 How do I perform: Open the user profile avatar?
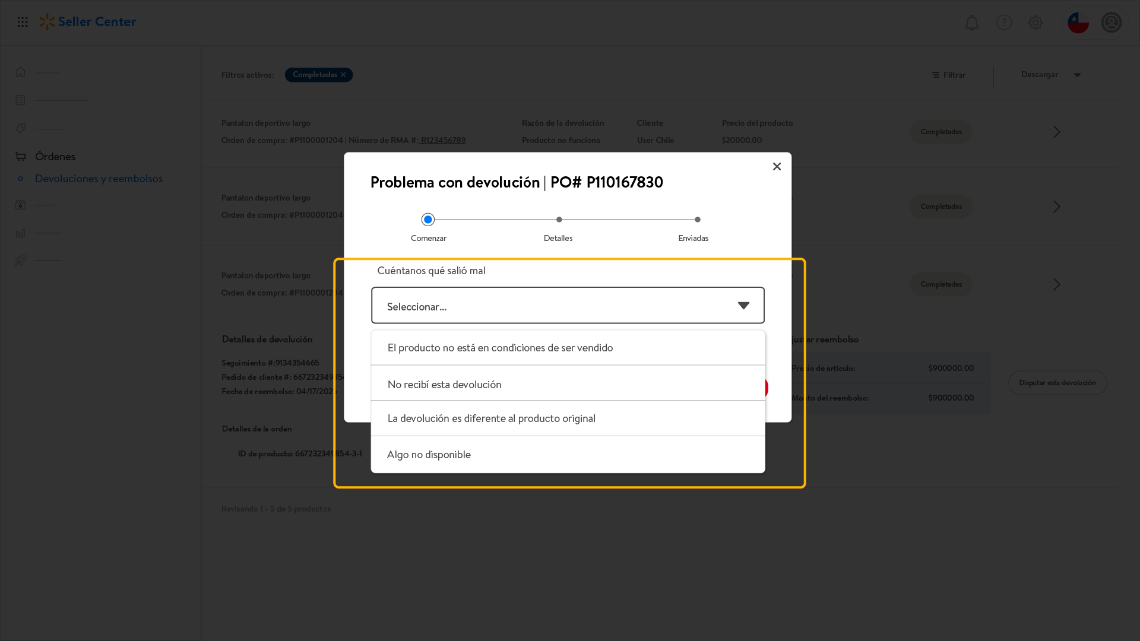tap(1111, 23)
